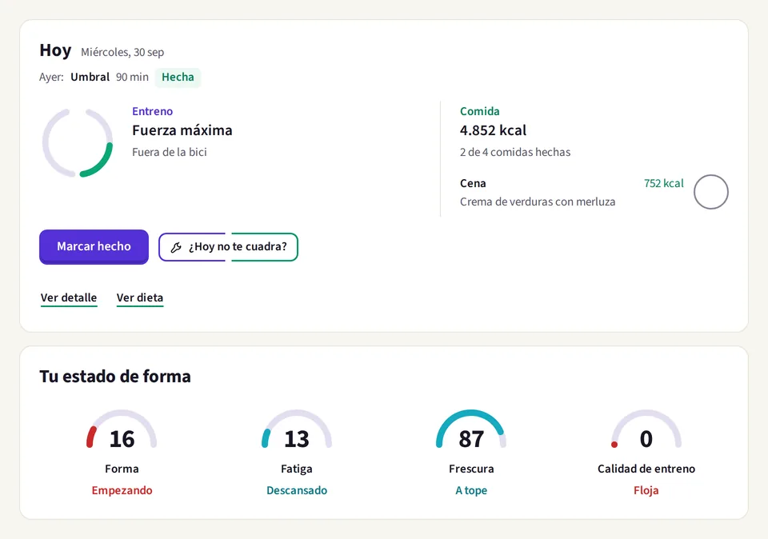
Task: Click the Forma label
Action: click(x=122, y=469)
